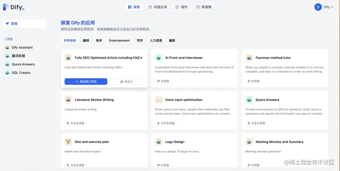Open the Literature Review Writing card title
This screenshot has height=171, width=340.
[x=94, y=100]
